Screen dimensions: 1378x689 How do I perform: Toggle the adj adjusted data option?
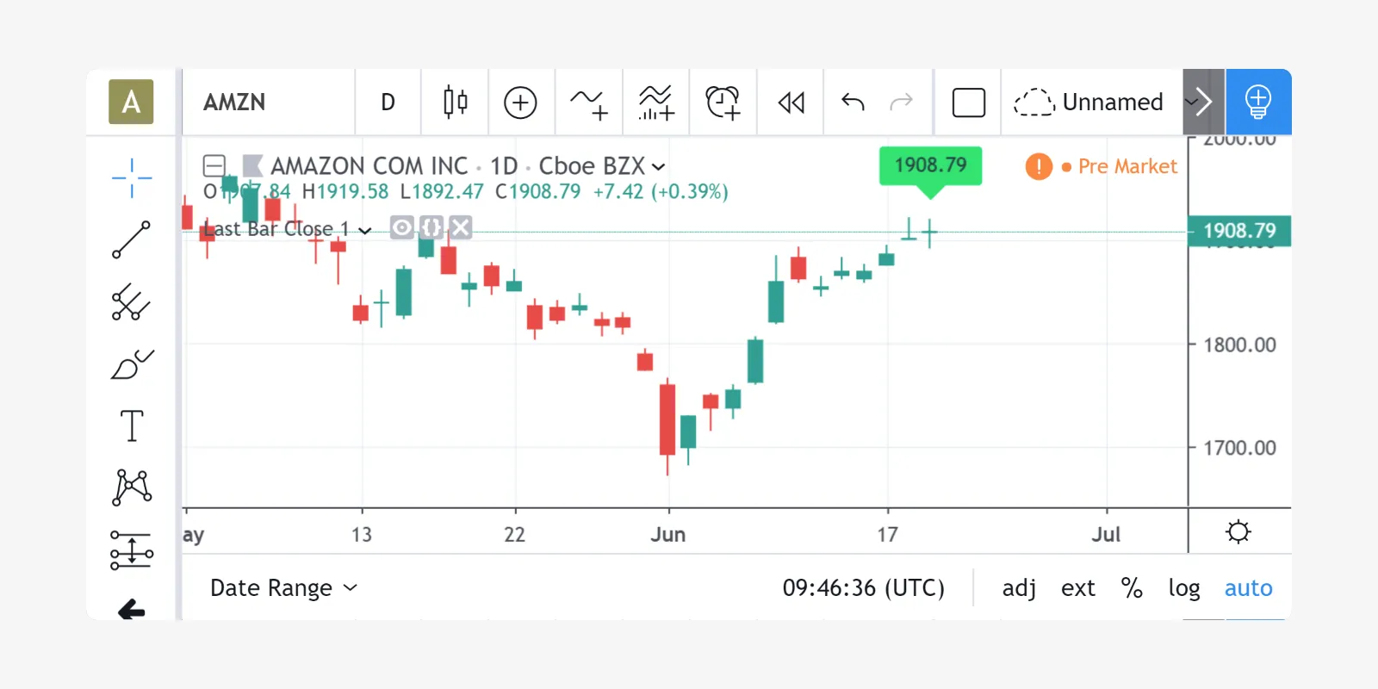(1019, 588)
